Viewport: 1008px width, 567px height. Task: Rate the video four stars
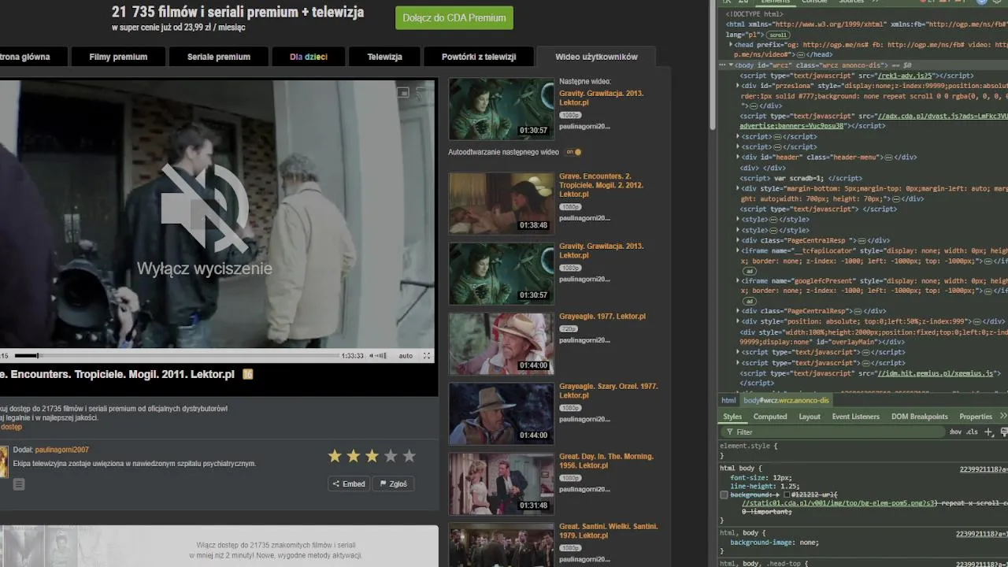point(391,456)
